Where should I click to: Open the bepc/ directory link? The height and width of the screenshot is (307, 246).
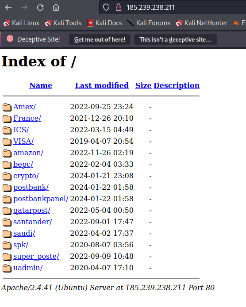pos(23,165)
